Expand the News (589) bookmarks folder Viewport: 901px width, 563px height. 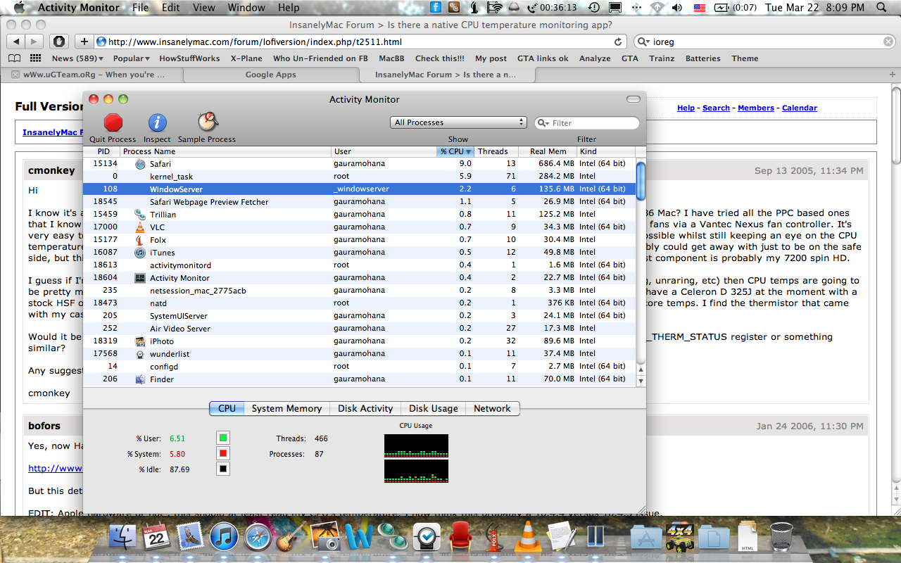point(77,58)
